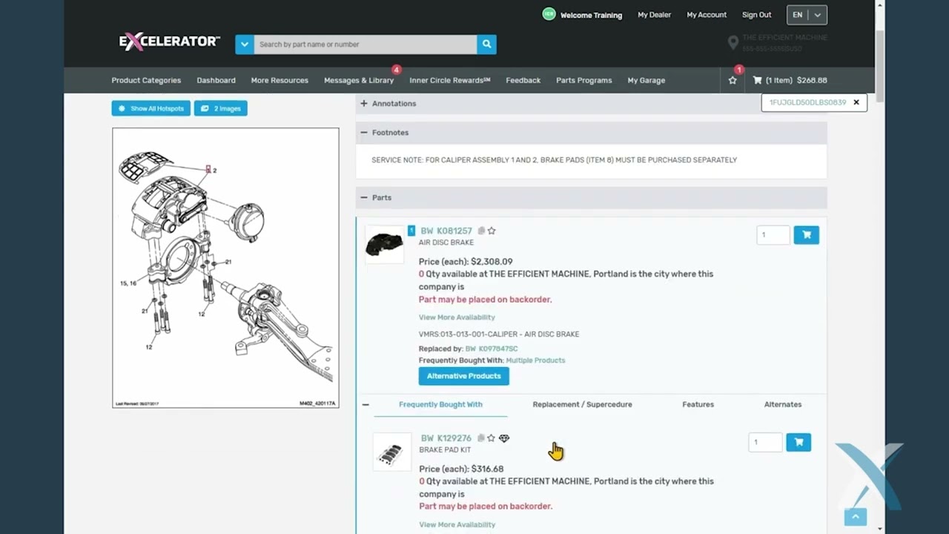
Task: Open part link BW K129276
Action: [446, 438]
